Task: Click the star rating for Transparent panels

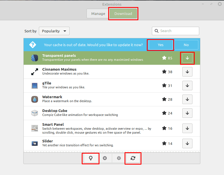Action: [167, 58]
